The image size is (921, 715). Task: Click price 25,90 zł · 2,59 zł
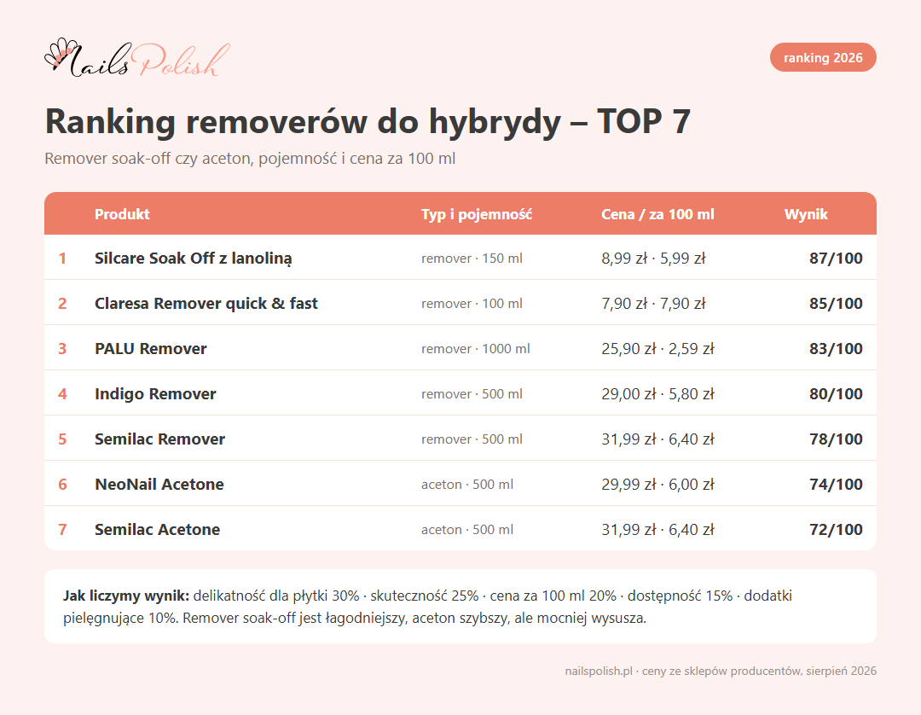tap(657, 348)
